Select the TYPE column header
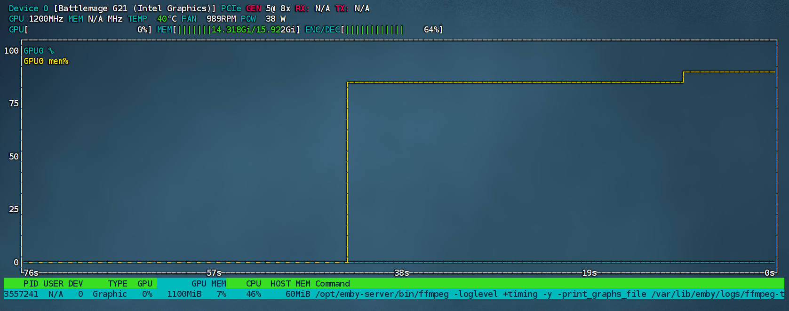 117,284
